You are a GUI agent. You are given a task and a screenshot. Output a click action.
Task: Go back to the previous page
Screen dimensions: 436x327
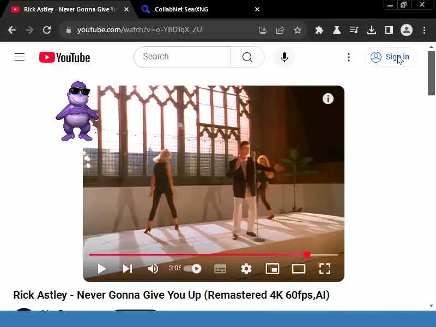coord(12,30)
